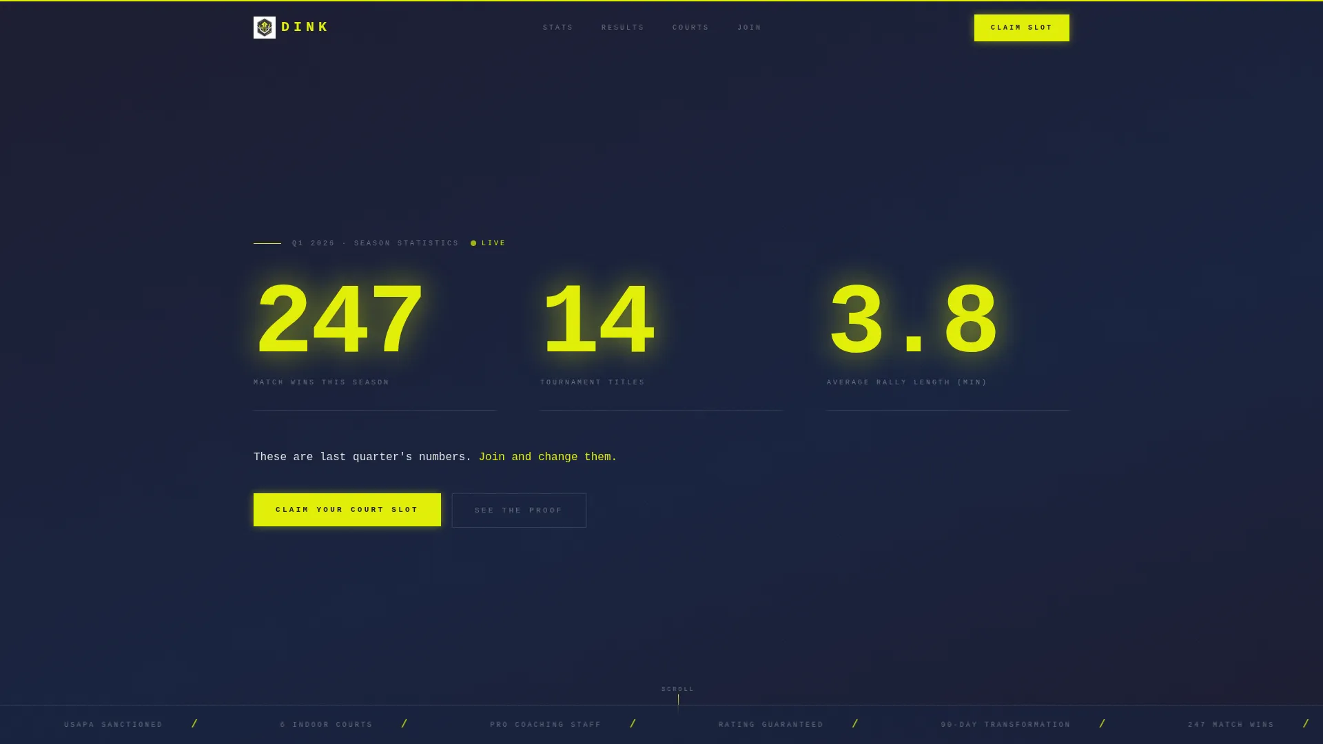1323x744 pixels.
Task: Click Match Wins This Season label
Action: pos(322,382)
